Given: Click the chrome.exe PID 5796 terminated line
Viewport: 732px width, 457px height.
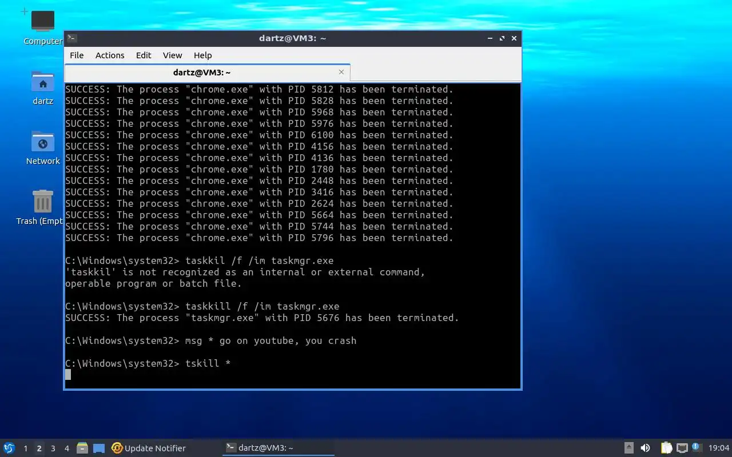Looking at the screenshot, I should click(x=259, y=238).
